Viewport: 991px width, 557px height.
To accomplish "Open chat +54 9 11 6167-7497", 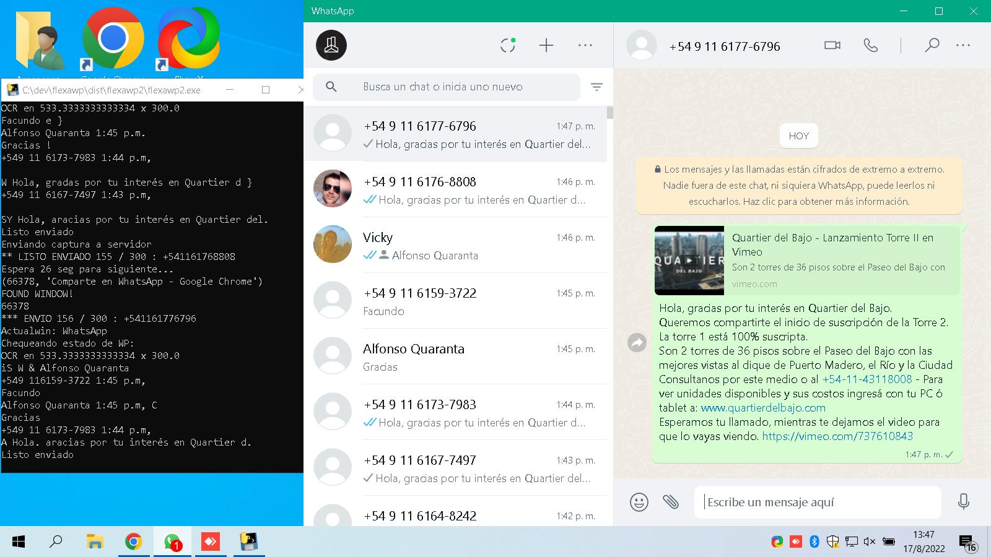I will 455,468.
